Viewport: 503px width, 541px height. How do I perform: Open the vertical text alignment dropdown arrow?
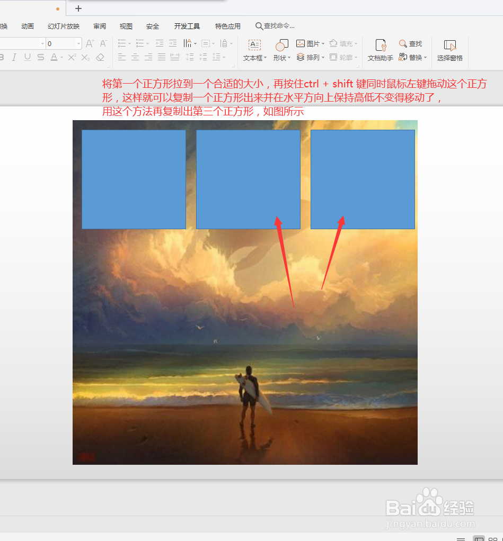coord(231,44)
